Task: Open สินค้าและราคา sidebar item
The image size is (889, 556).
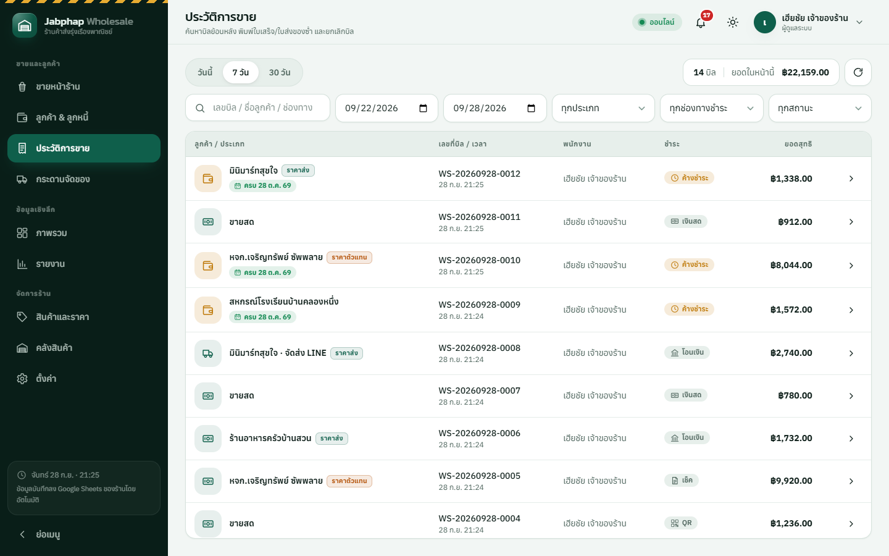Action: click(84, 317)
